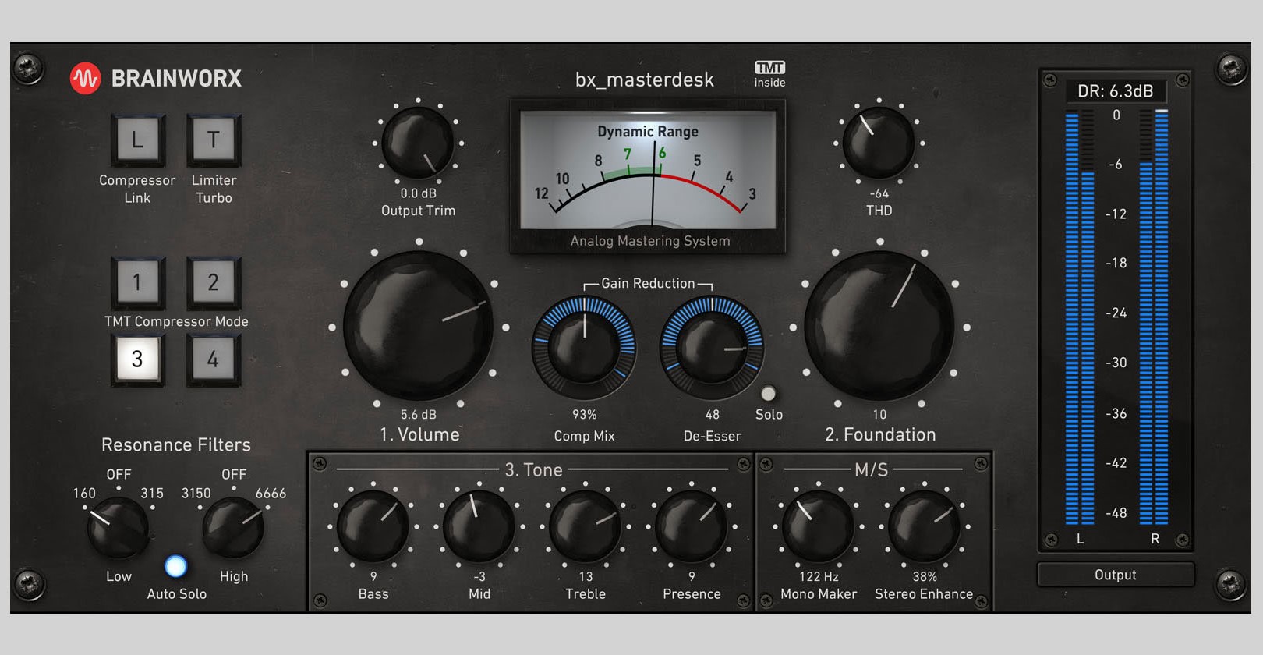Click the Mid tone knob
The image size is (1263, 655).
[479, 526]
